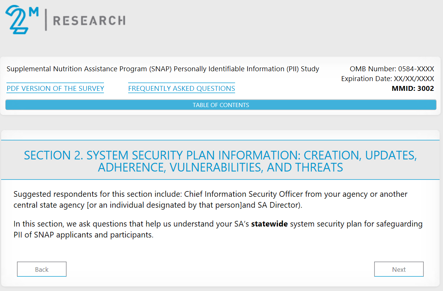443x291 pixels.
Task: Expand the Table of Contents bar
Action: pyautogui.click(x=221, y=105)
